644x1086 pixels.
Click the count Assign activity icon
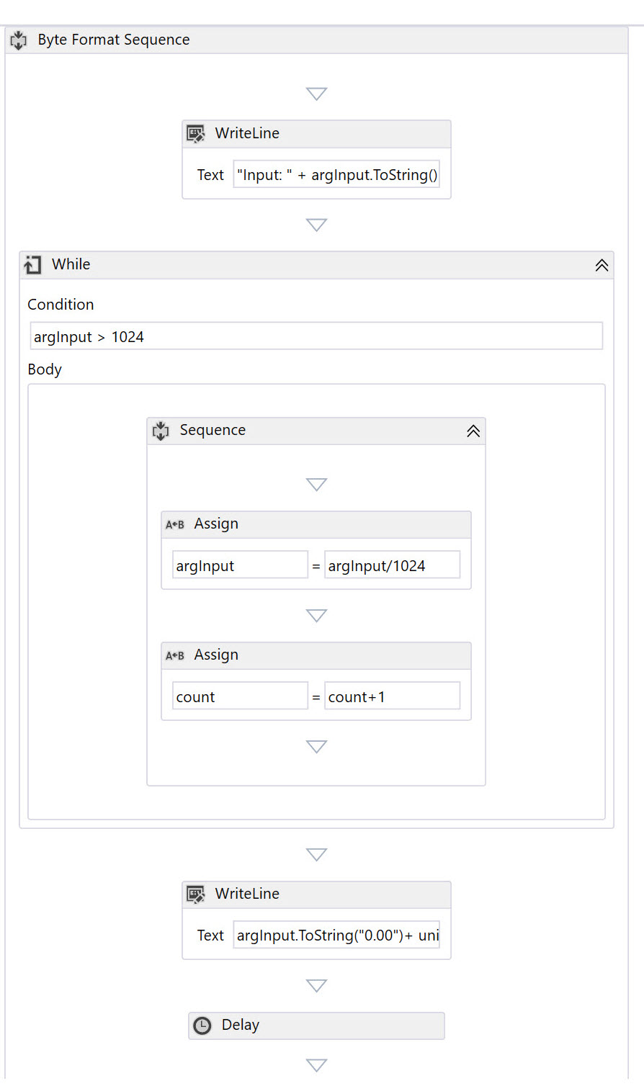tap(175, 655)
